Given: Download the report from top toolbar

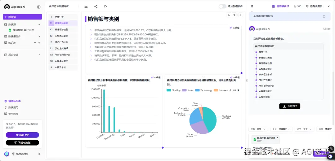Looking at the screenshot, I should click(86, 7).
